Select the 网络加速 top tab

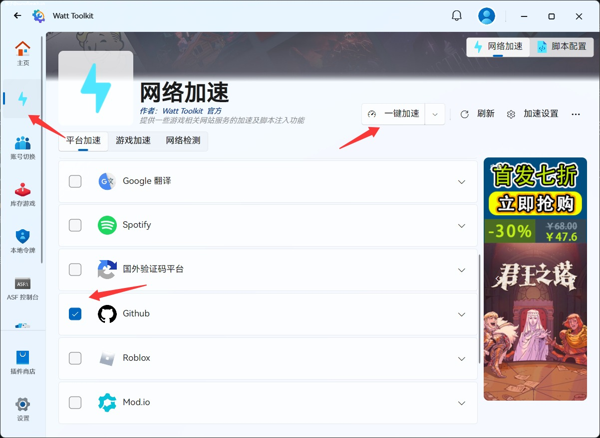[498, 47]
